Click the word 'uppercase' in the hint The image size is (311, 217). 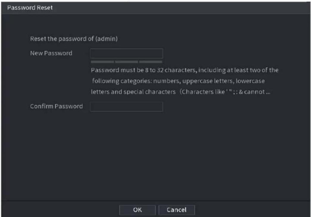point(197,81)
